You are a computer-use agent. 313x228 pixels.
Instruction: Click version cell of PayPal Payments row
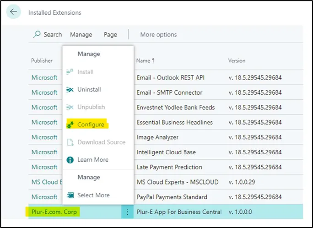(x=255, y=197)
